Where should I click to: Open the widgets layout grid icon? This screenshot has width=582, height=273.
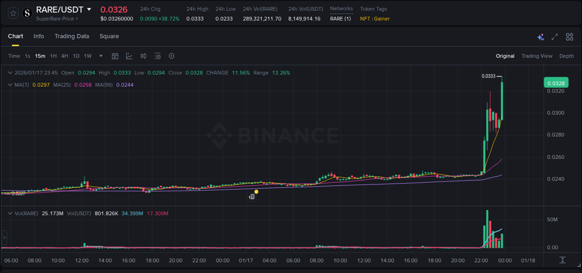coord(569,36)
